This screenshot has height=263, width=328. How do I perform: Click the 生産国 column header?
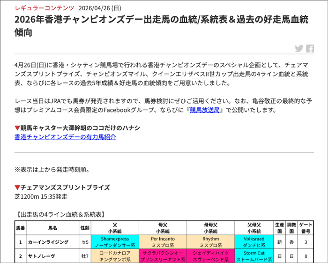(x=280, y=228)
